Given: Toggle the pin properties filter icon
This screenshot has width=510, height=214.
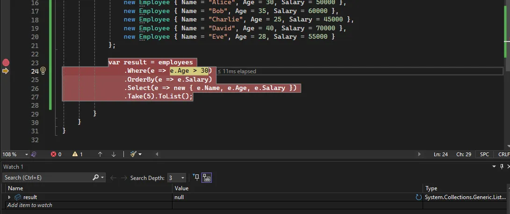Looking at the screenshot, I should click(x=196, y=177).
